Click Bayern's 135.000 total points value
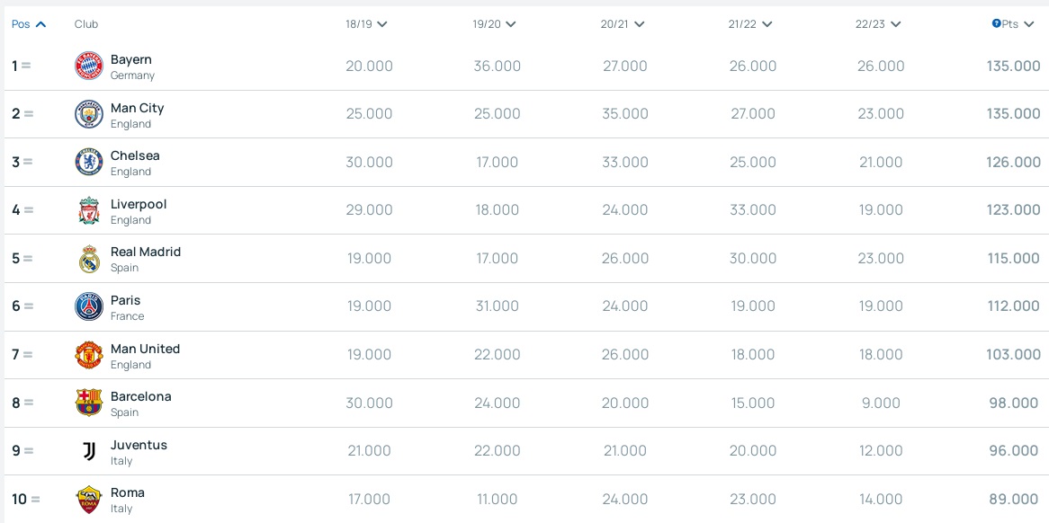 point(1013,66)
